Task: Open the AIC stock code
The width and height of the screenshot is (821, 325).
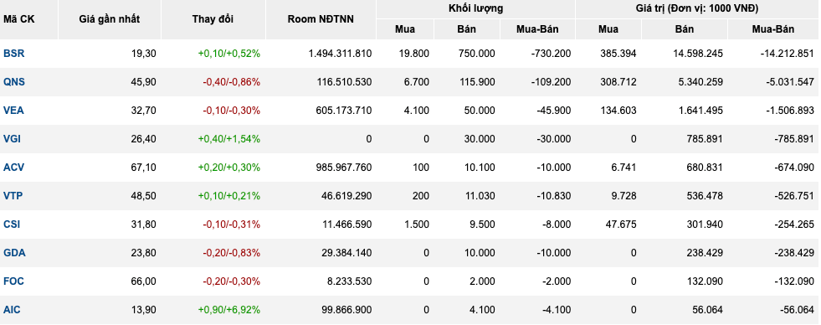Action: (x=12, y=310)
